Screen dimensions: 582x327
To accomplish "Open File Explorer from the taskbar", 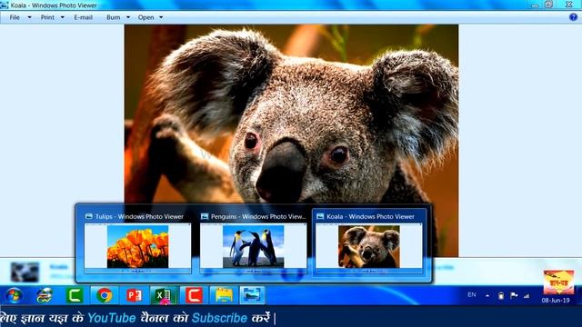I will click(x=224, y=295).
